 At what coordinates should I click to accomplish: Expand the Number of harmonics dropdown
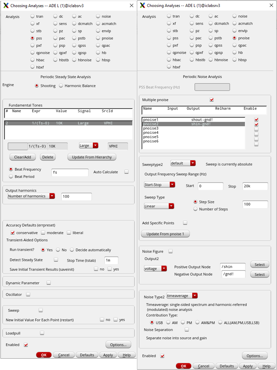(x=31, y=196)
